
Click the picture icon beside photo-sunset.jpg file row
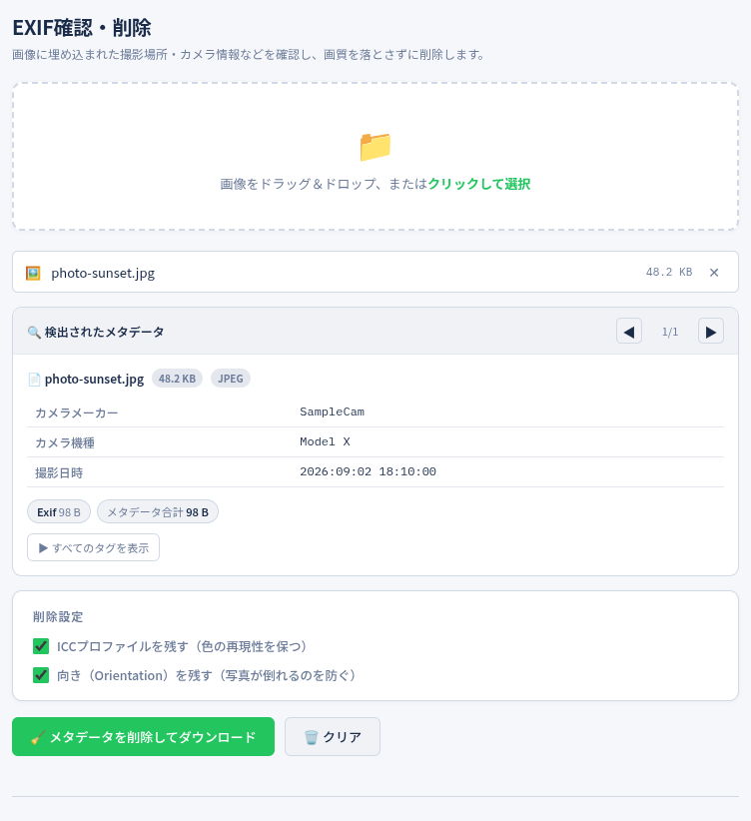coord(33,273)
